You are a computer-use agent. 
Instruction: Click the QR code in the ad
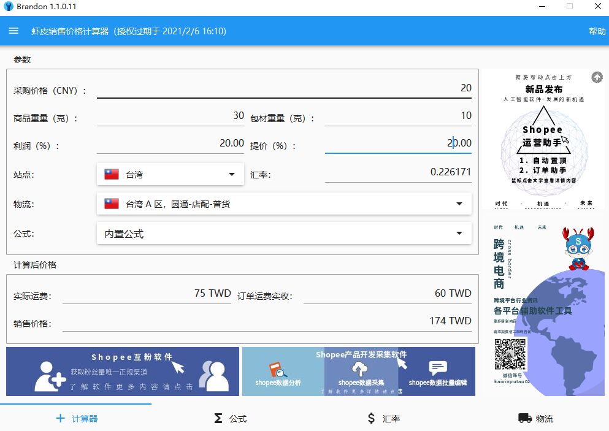(510, 354)
